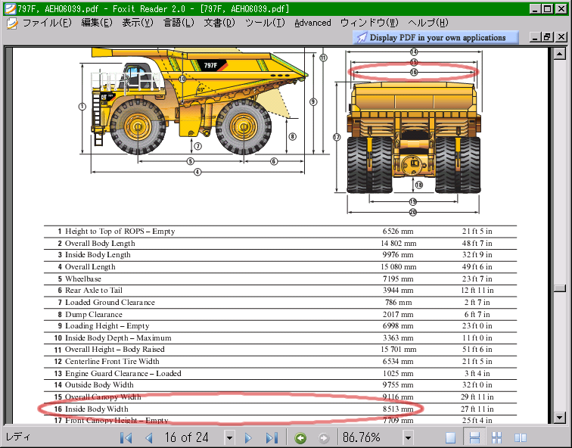572x448 pixels.
Task: Click 'Outside Body Width' row label
Action: (x=99, y=385)
